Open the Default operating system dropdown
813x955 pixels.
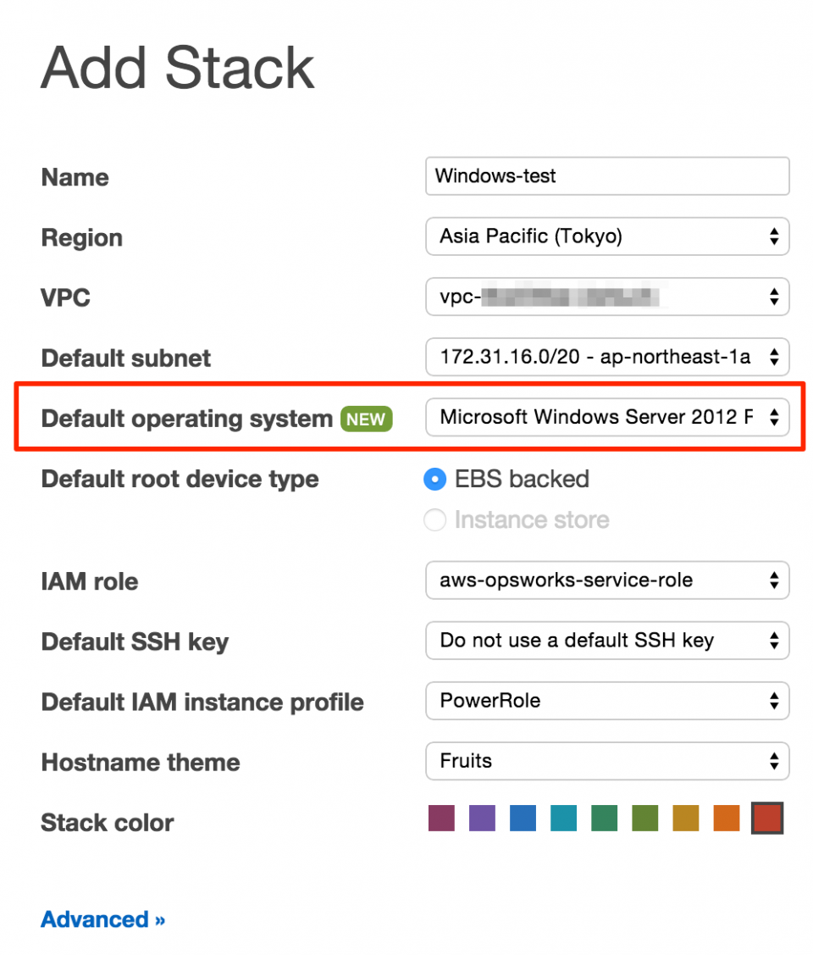(x=606, y=417)
